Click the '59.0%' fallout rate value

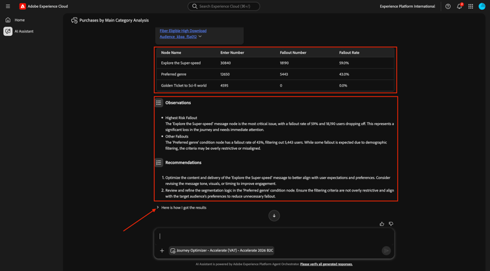(344, 63)
